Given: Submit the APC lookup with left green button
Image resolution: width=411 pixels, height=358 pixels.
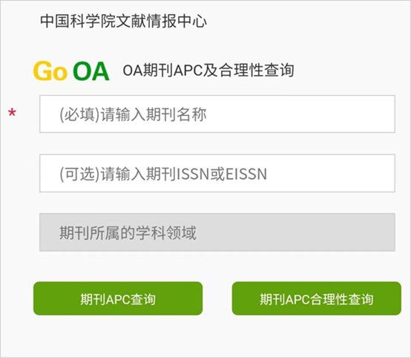Looking at the screenshot, I should point(118,299).
